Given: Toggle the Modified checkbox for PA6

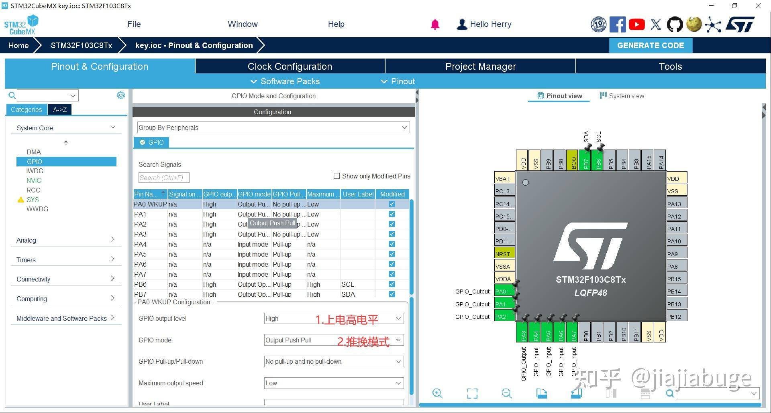Looking at the screenshot, I should 392,264.
